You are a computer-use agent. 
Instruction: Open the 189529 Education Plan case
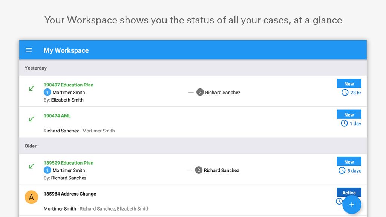69,163
